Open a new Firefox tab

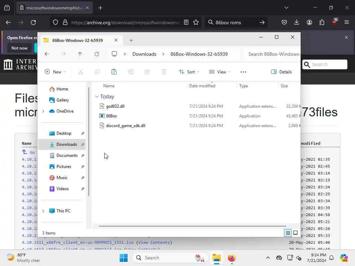click(x=101, y=8)
